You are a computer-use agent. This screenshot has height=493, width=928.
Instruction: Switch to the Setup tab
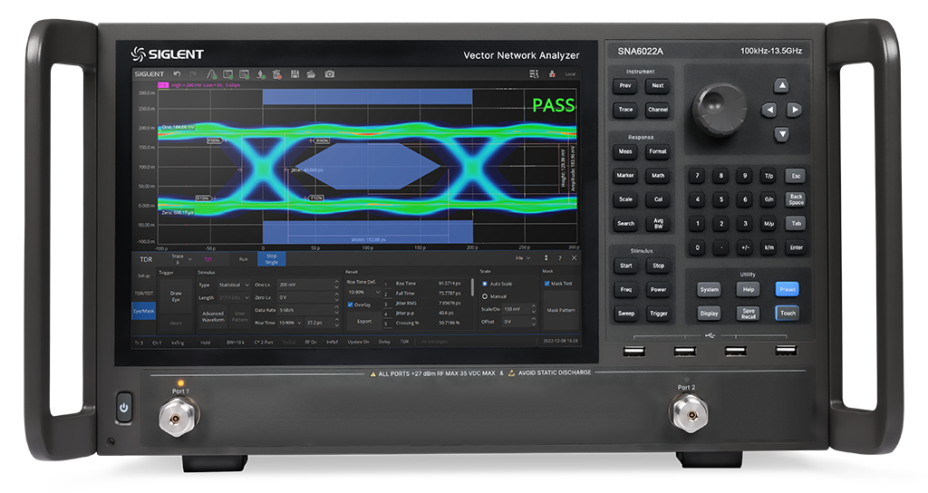pos(144,275)
